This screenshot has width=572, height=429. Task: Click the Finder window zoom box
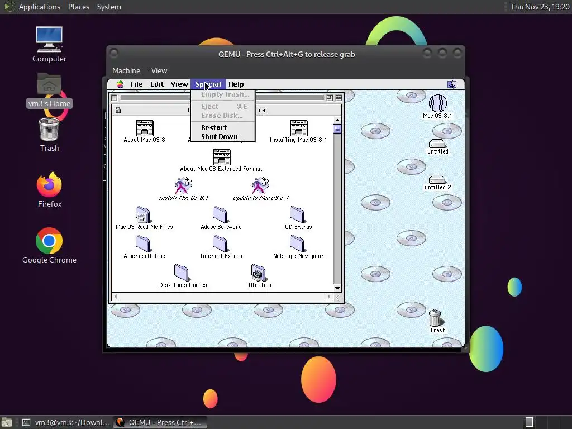pyautogui.click(x=330, y=98)
